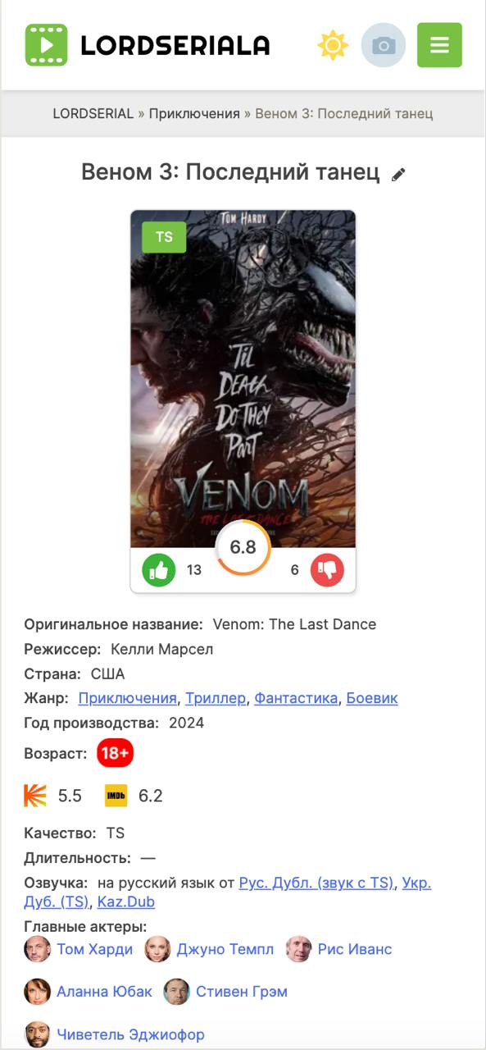
Task: Select the Kaz.Dub voice-over link
Action: [126, 902]
